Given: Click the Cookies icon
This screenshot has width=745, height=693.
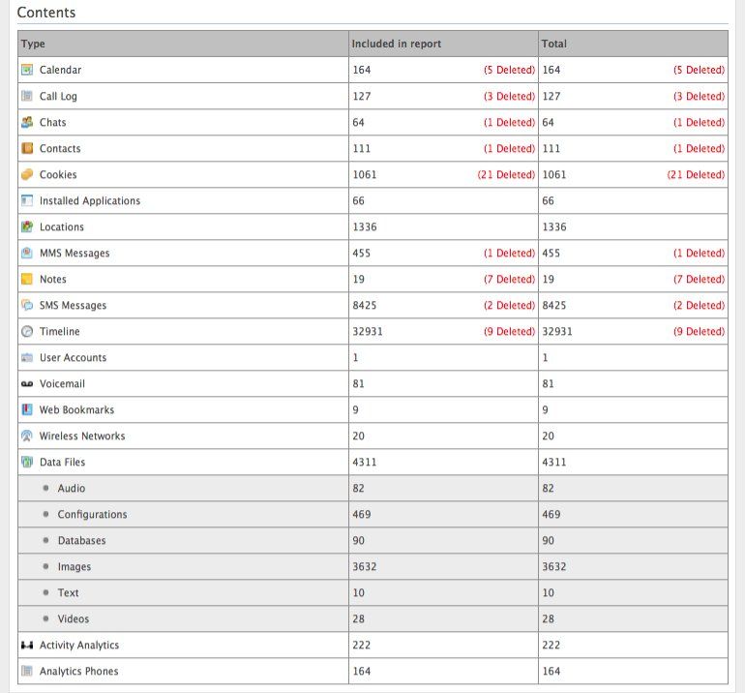Looking at the screenshot, I should (x=27, y=174).
